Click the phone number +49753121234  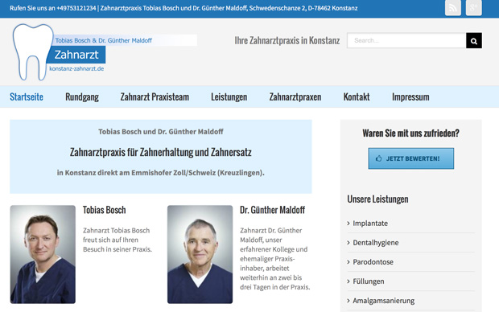tap(76, 8)
